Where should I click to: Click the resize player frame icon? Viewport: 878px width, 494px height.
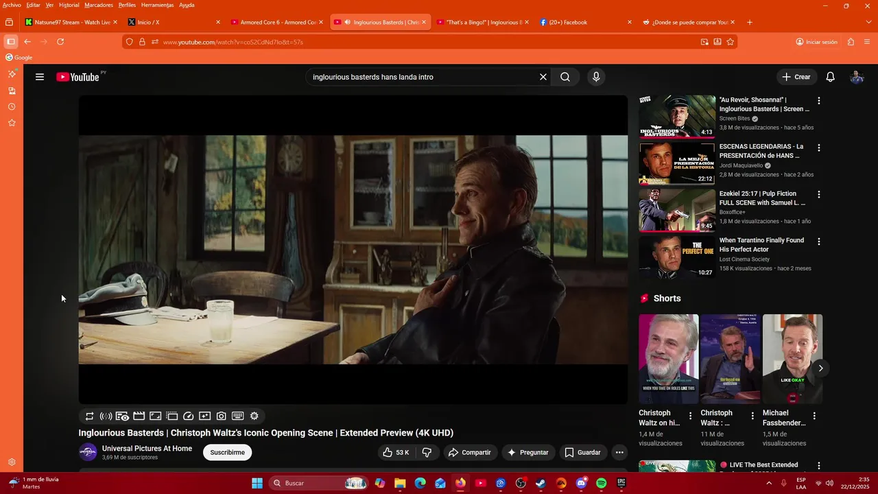[x=156, y=416]
